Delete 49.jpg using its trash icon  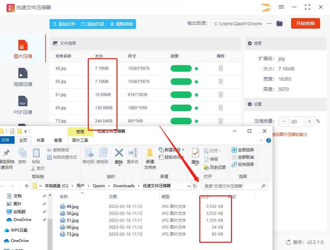point(220,68)
